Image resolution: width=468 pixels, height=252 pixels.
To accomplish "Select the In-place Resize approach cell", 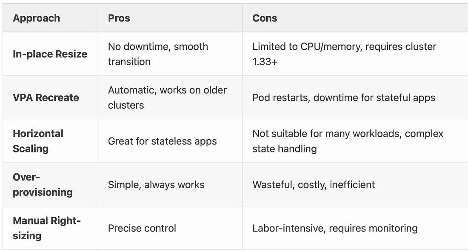I will click(50, 54).
